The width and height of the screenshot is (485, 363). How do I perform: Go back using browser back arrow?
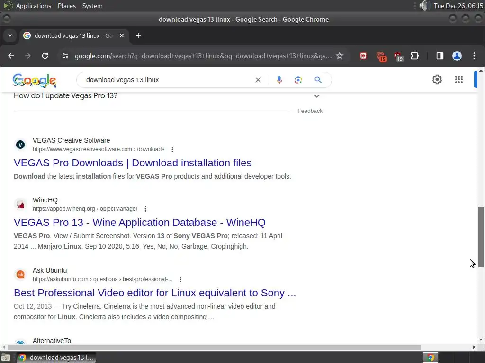pos(11,56)
